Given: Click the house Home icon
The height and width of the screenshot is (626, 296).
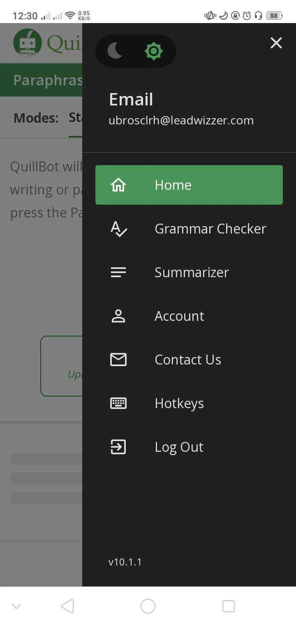Looking at the screenshot, I should 118,185.
